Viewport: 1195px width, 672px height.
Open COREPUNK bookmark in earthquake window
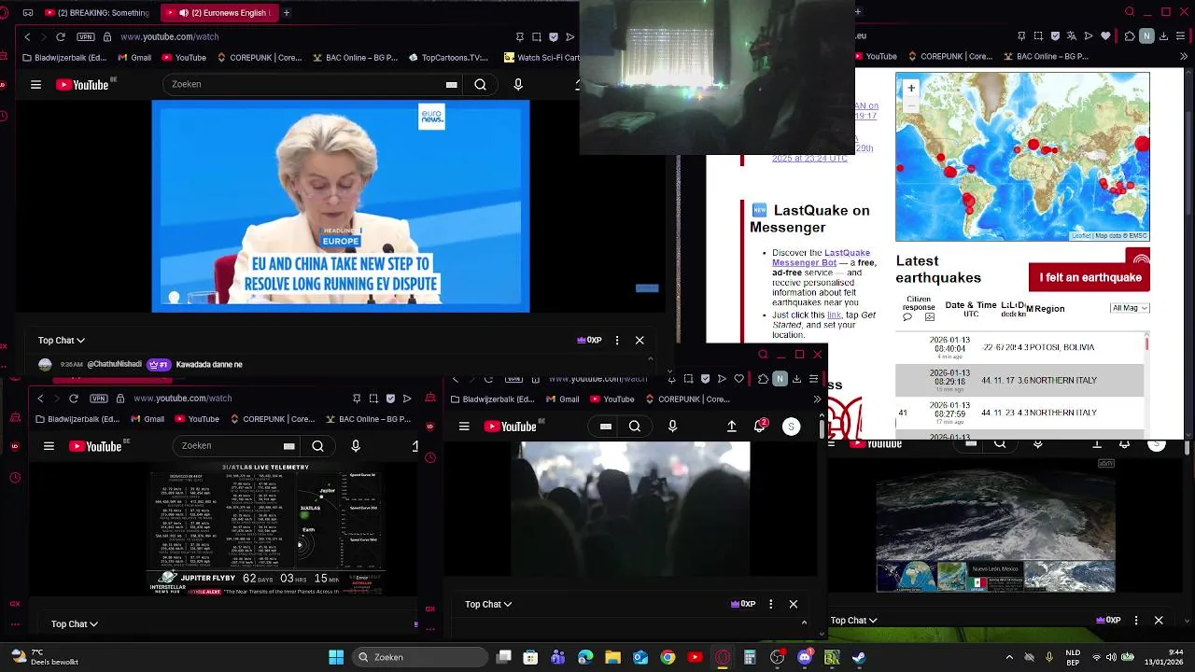949,56
